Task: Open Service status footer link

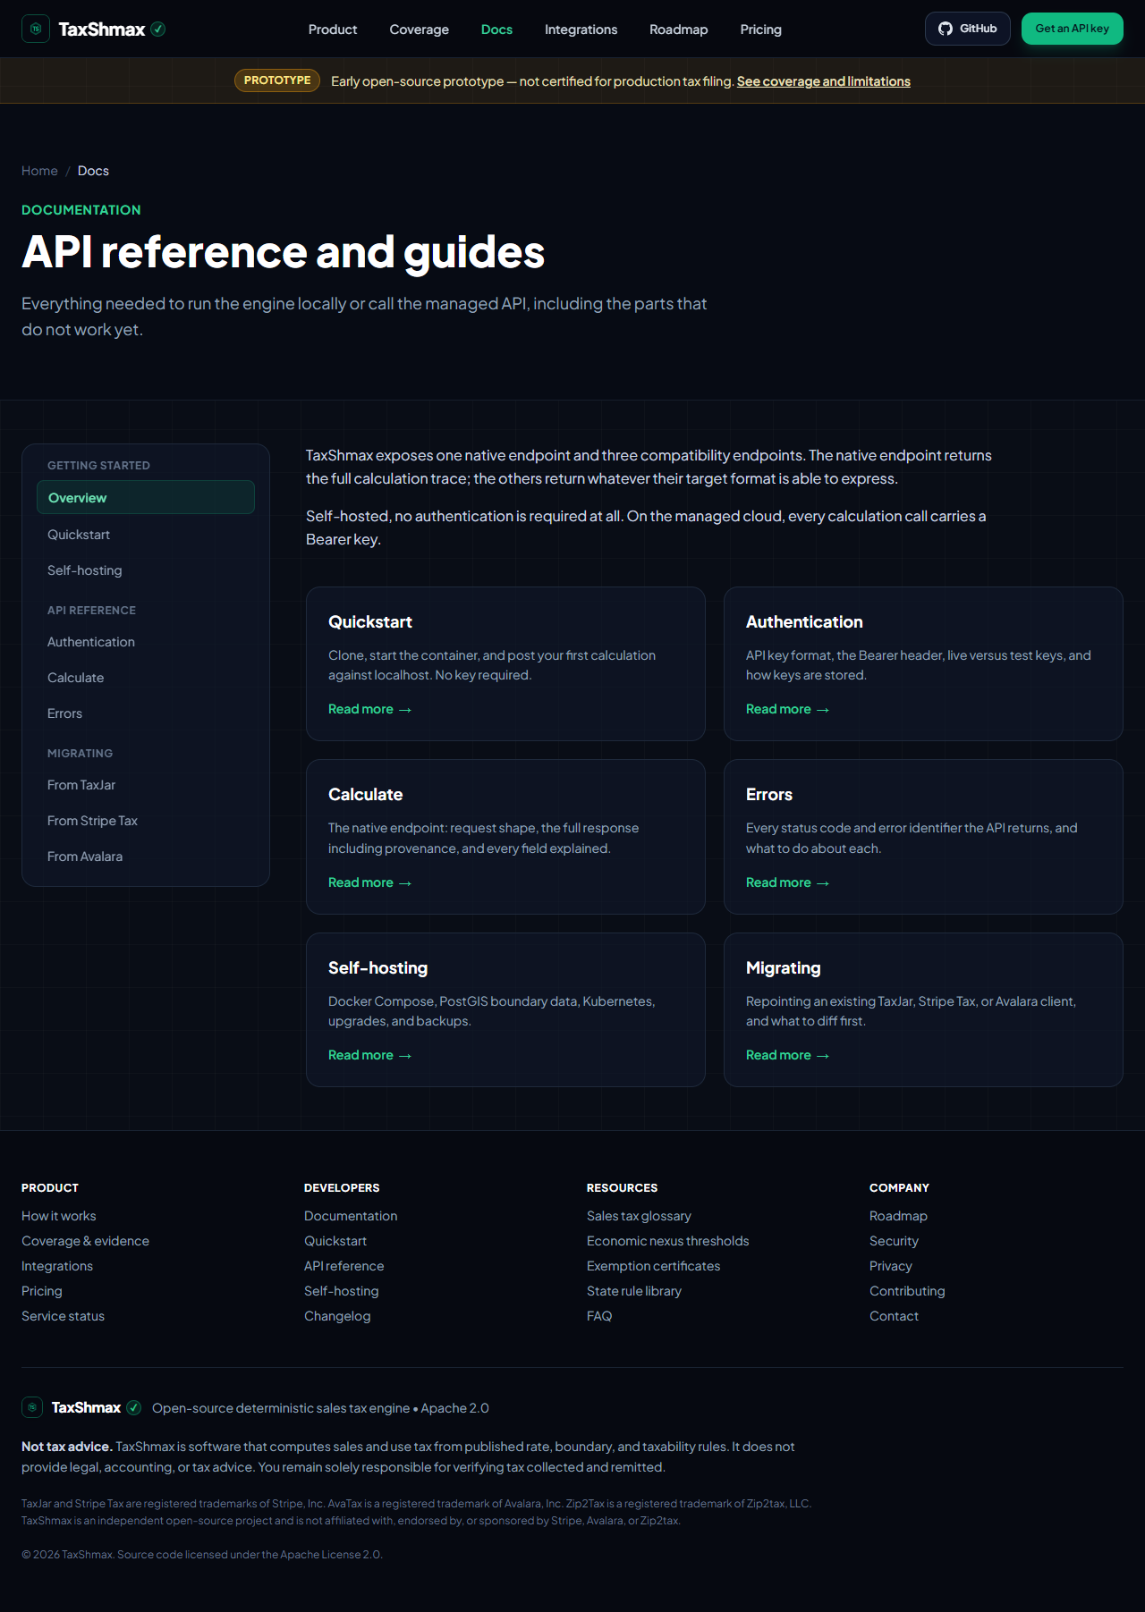Action: [x=63, y=1316]
